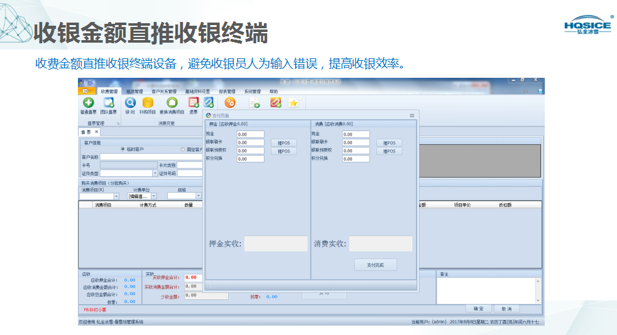Click the 确定 button at bottom right
Image resolution: width=617 pixels, height=335 pixels.
click(478, 309)
